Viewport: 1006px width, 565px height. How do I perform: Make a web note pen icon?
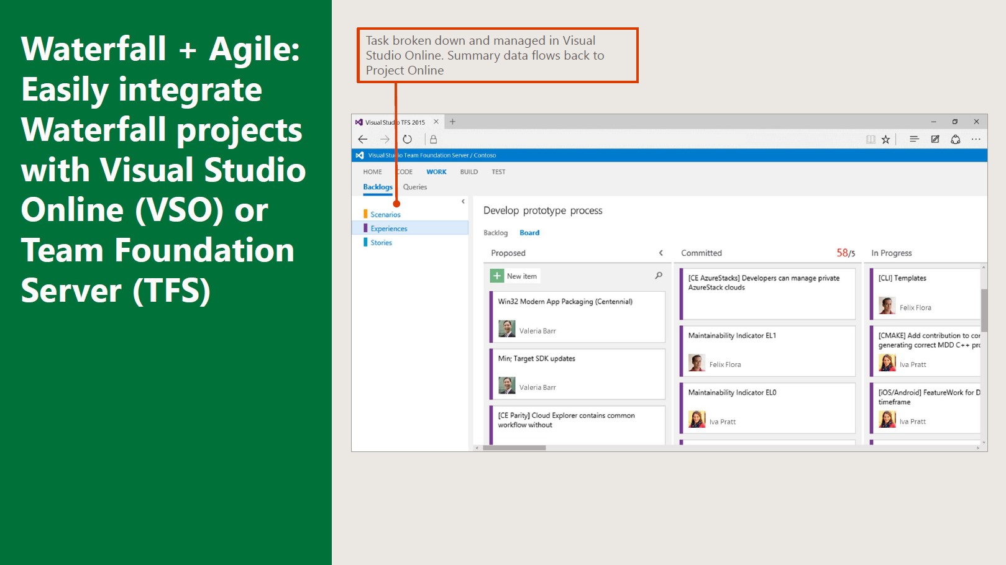pyautogui.click(x=935, y=139)
